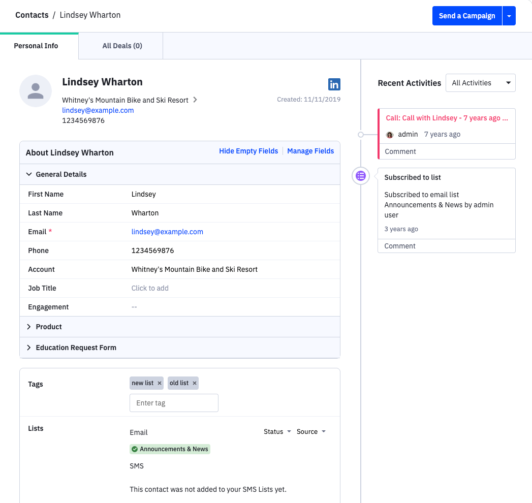The image size is (532, 503).
Task: Click "3 years ago" timestamp
Action: point(401,229)
